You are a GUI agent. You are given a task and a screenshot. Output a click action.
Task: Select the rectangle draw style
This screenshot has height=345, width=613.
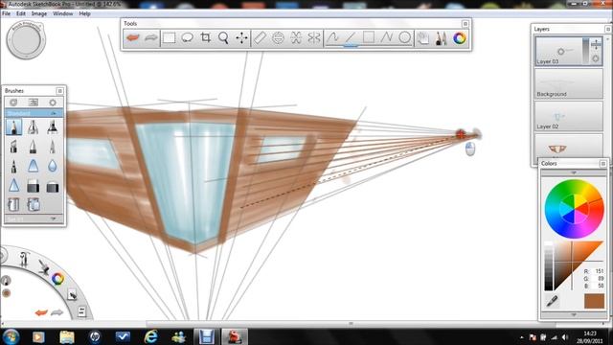369,37
